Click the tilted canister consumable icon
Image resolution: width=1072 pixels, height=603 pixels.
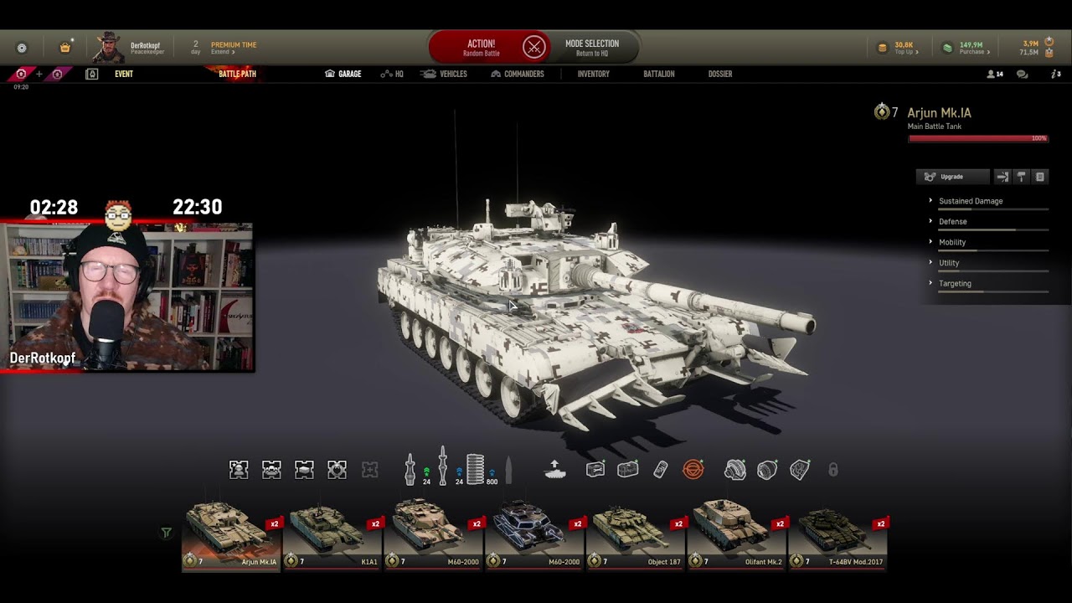click(661, 470)
